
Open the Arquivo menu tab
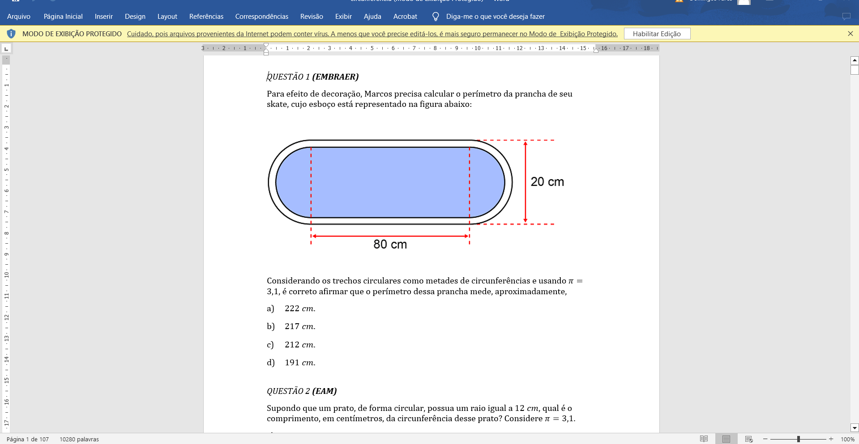19,17
